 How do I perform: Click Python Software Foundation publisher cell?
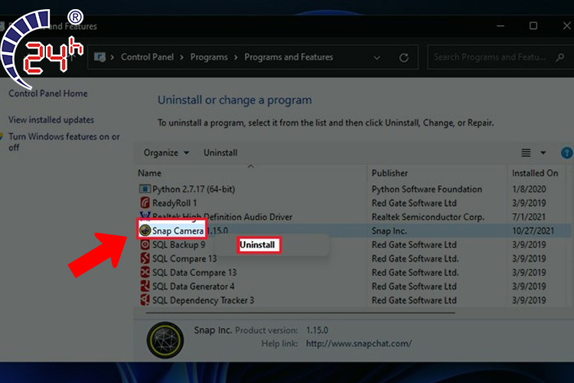pyautogui.click(x=427, y=189)
